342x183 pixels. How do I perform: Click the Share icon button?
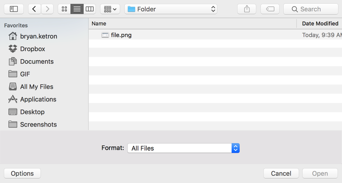[247, 9]
